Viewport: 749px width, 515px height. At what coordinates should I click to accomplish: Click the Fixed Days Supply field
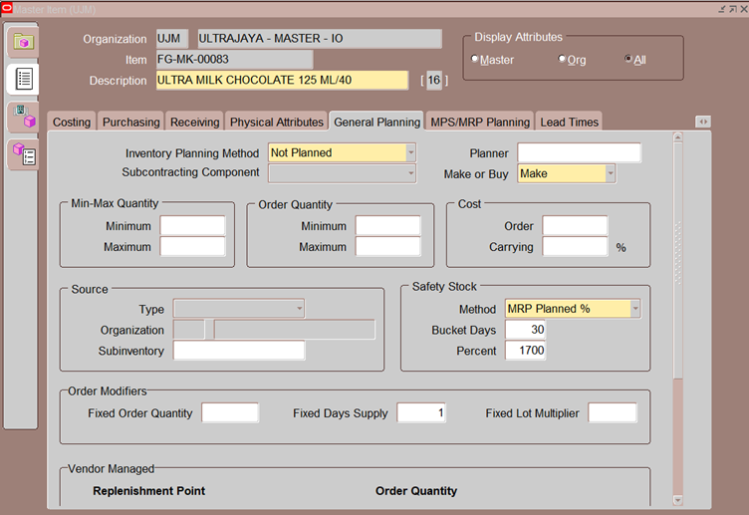point(421,412)
